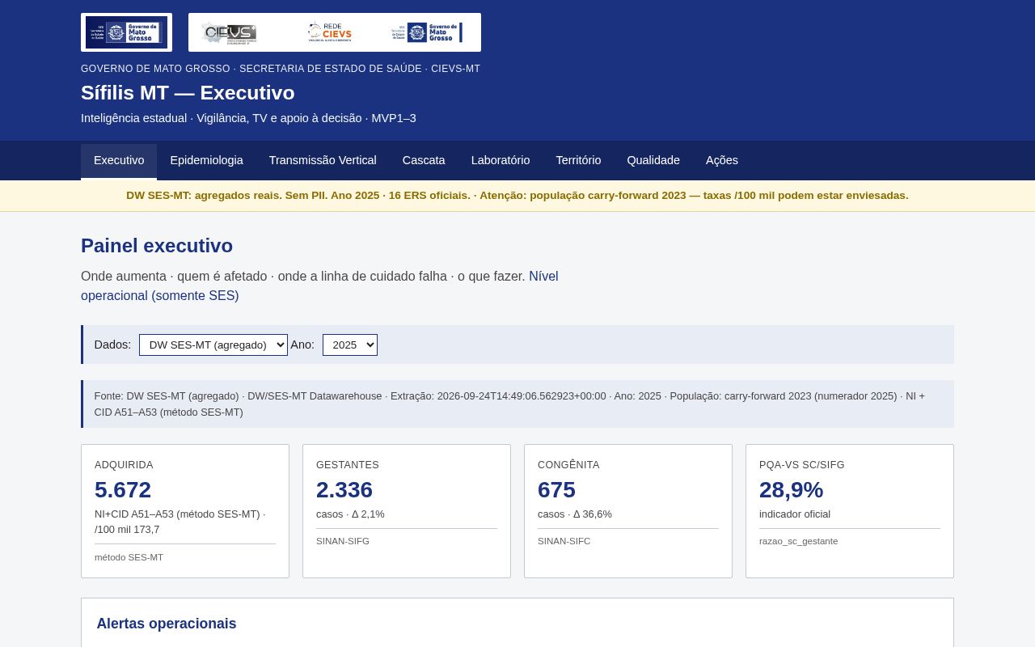This screenshot has width=1035, height=647.
Task: Switch to the Território tab
Action: tap(578, 160)
